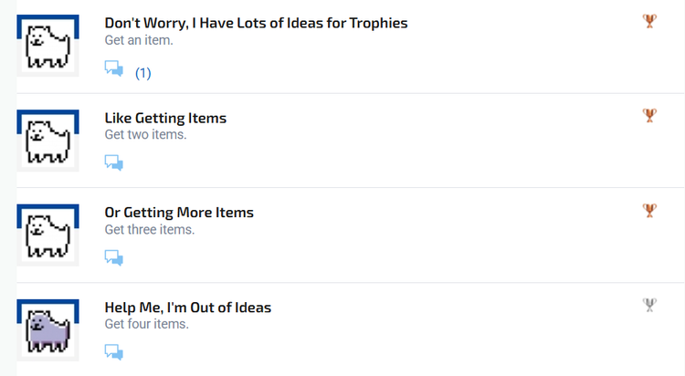Image resolution: width=685 pixels, height=376 pixels.
Task: Click the comment icon under Like Getting Items
Action: [113, 162]
